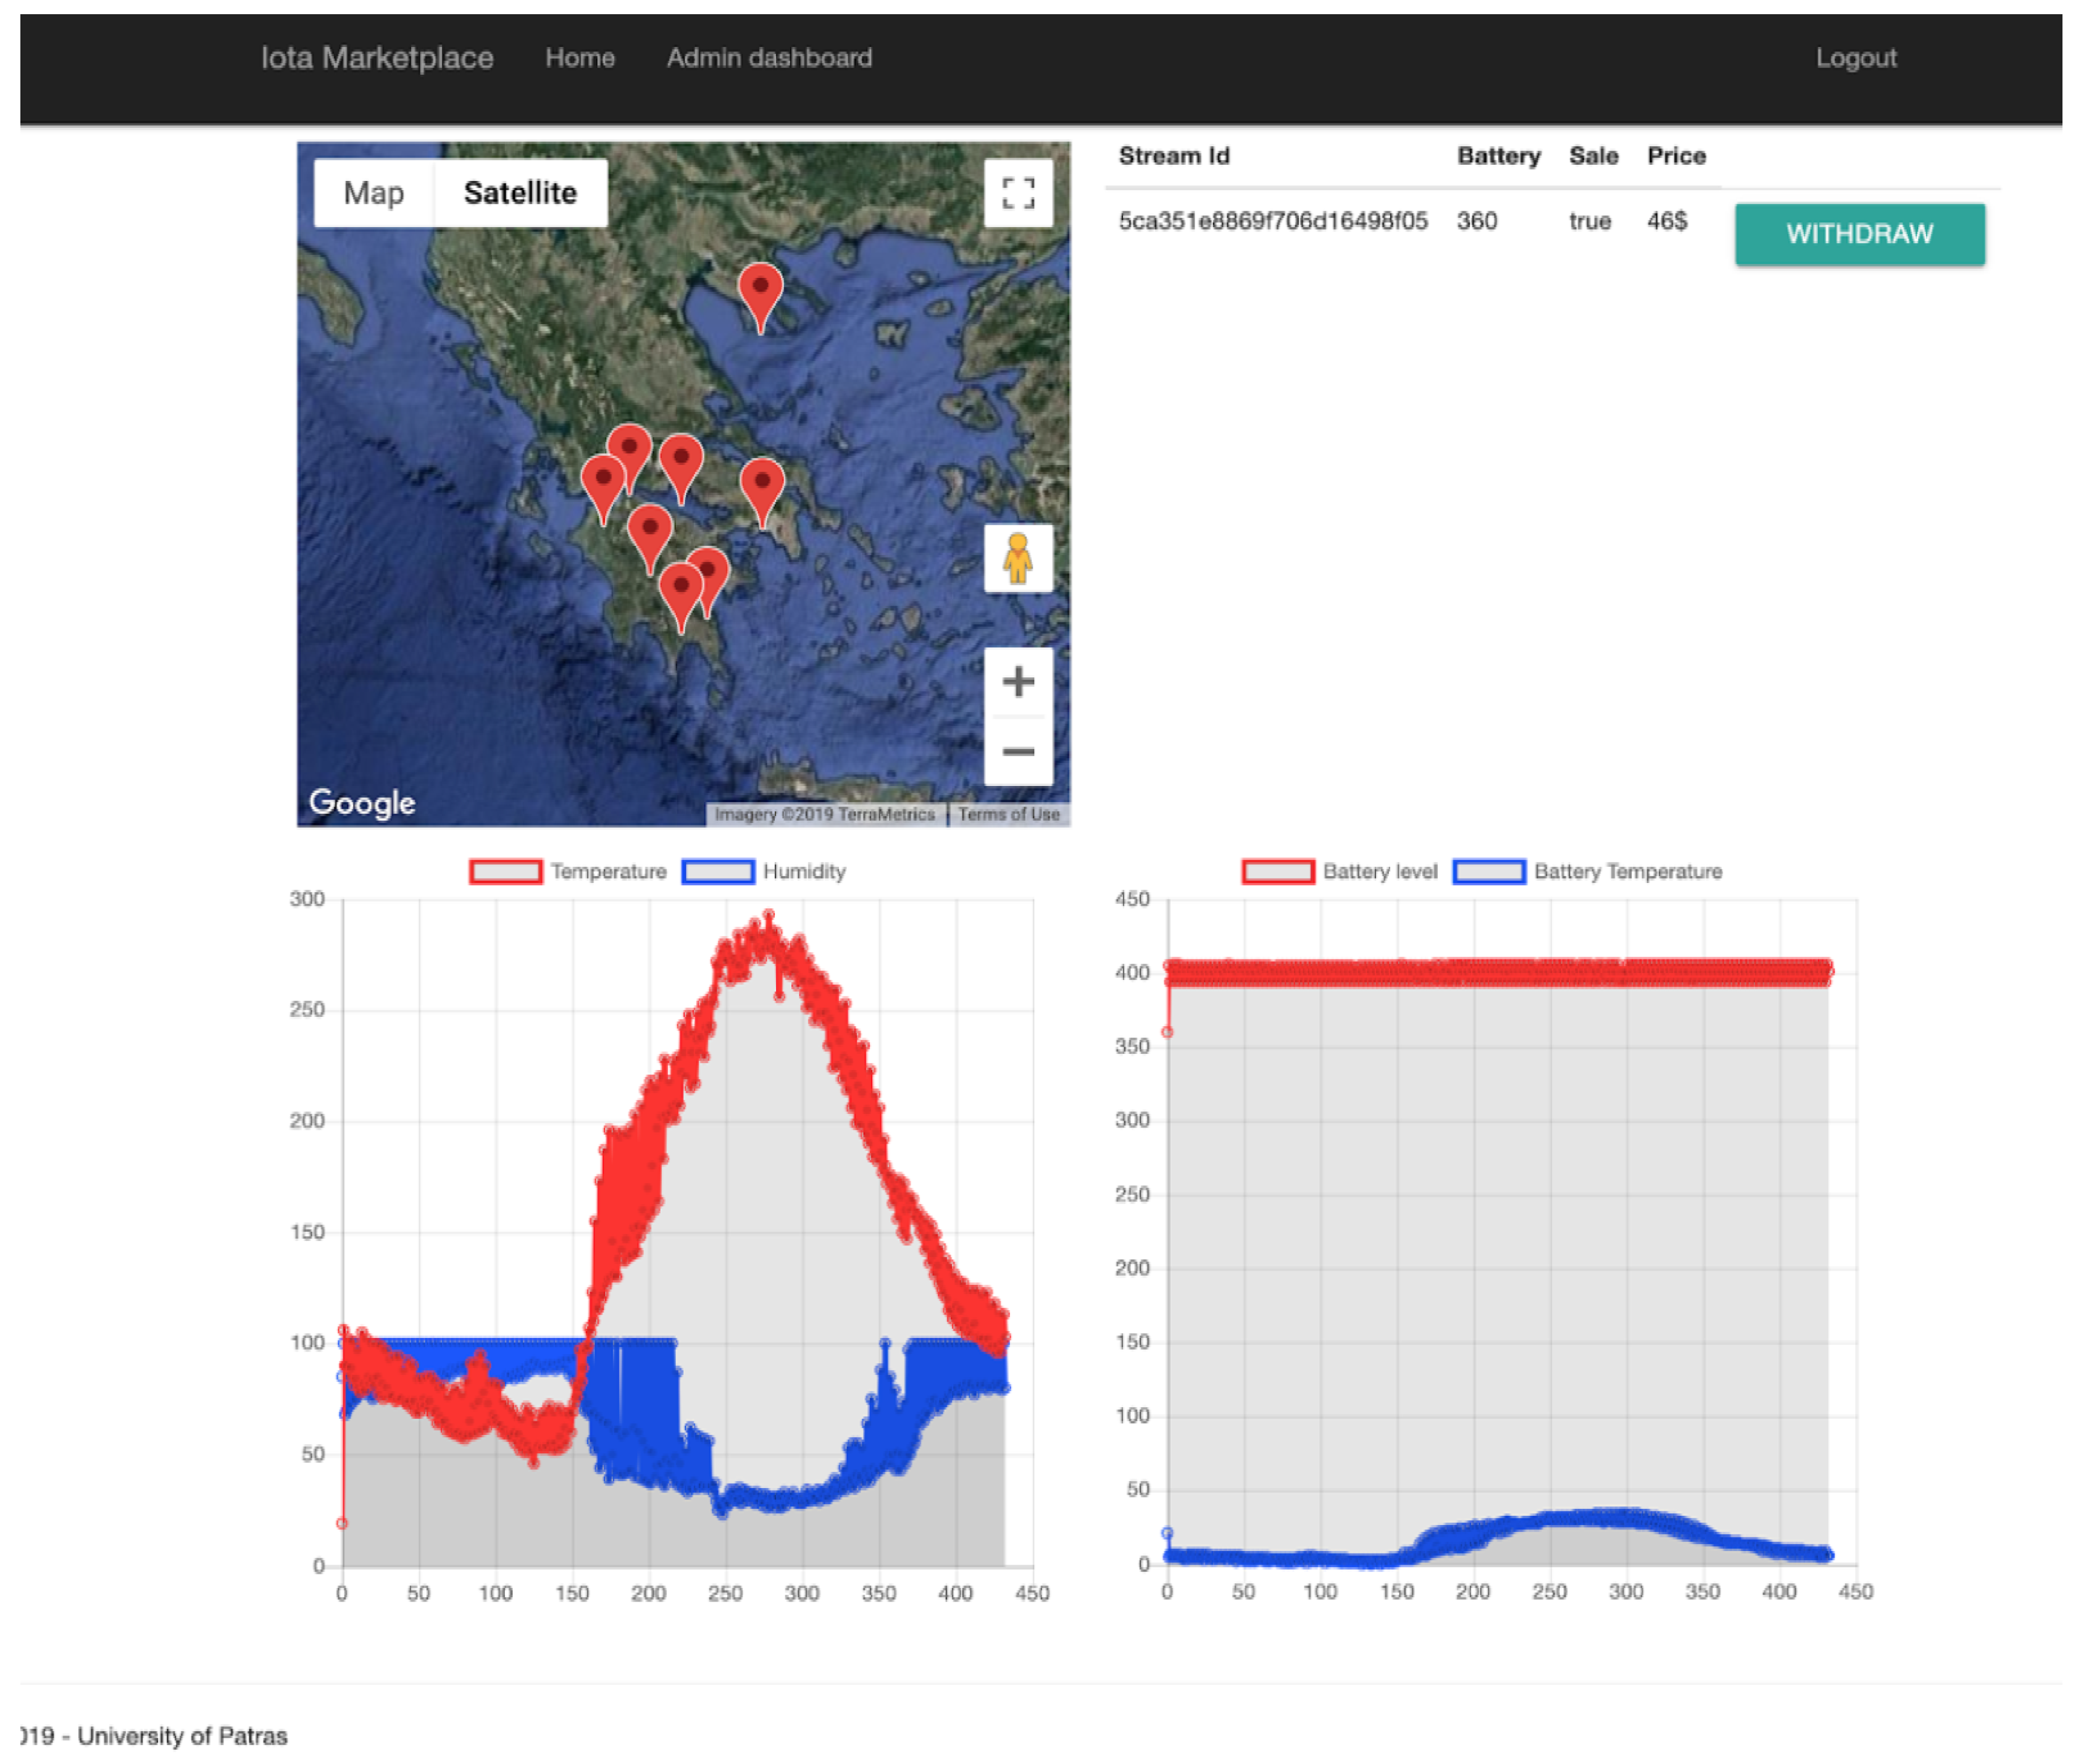Open the Home navigation link
2081x1764 pixels.
(580, 58)
